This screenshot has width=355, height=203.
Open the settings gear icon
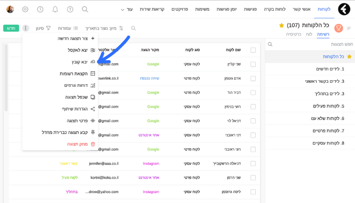25,9
